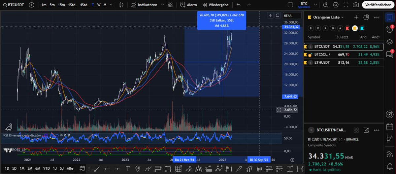Viewport: 396px width, 174px height.
Task: Set the range to YTD
Action: point(47,168)
